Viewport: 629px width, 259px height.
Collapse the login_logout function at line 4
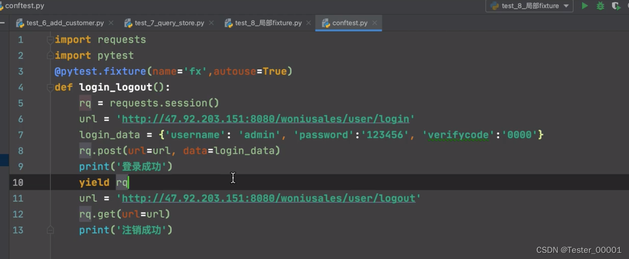pyautogui.click(x=50, y=88)
